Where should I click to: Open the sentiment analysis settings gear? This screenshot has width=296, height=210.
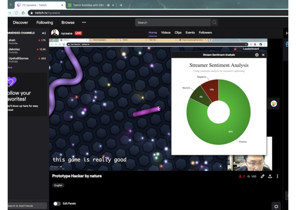257,55
